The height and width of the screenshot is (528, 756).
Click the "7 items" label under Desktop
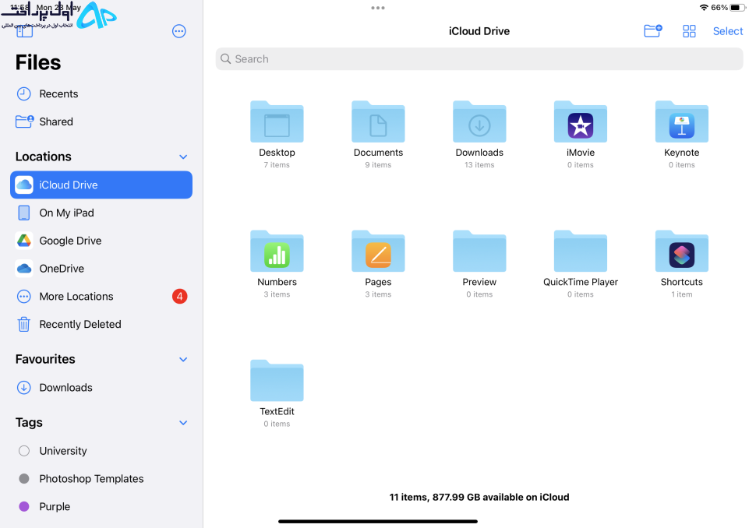tap(277, 165)
